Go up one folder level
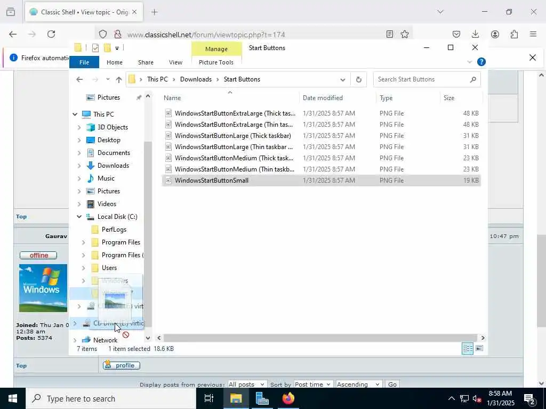 119,79
